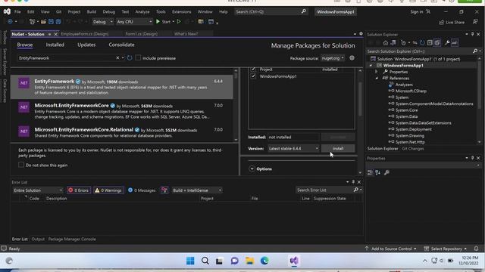Open NuGet package source settings gear
This screenshot has height=272, width=485.
tap(352, 57)
